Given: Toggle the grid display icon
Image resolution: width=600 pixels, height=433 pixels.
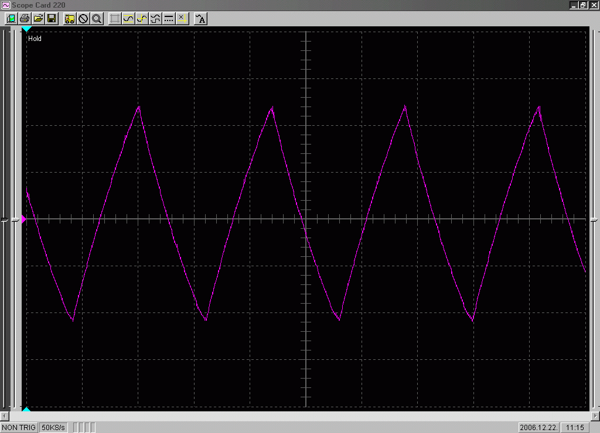Looking at the screenshot, I should [114, 18].
